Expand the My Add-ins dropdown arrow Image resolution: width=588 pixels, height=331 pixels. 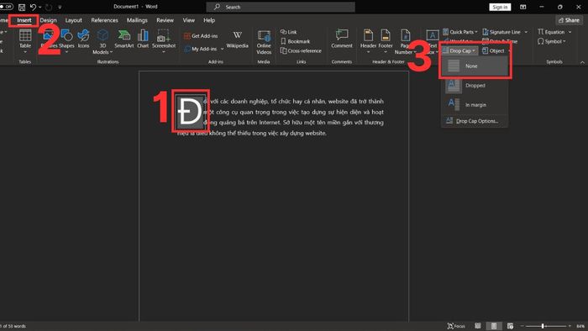(x=222, y=49)
